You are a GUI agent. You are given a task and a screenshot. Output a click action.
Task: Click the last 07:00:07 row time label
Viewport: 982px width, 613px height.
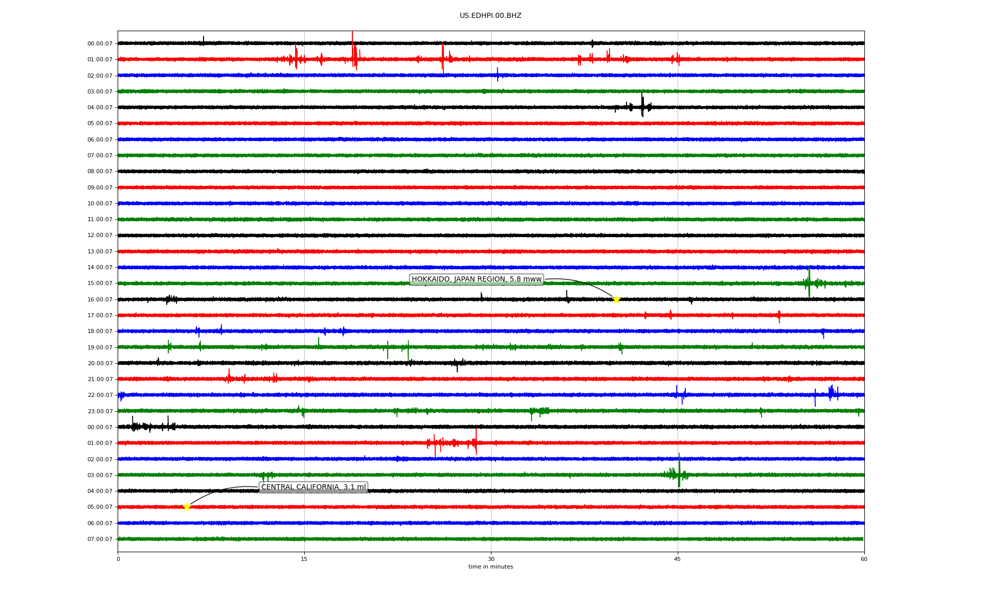point(100,539)
